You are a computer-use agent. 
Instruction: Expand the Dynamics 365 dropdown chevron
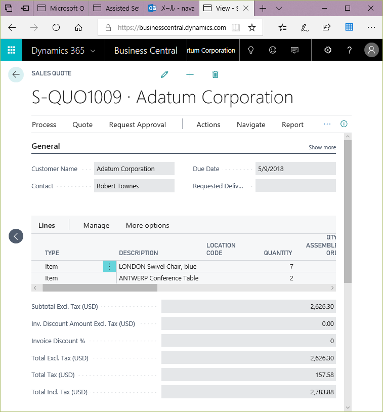(x=93, y=51)
